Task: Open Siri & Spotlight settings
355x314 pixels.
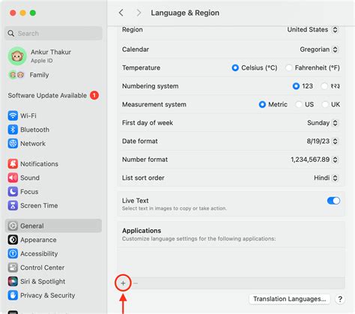Action: 53,282
